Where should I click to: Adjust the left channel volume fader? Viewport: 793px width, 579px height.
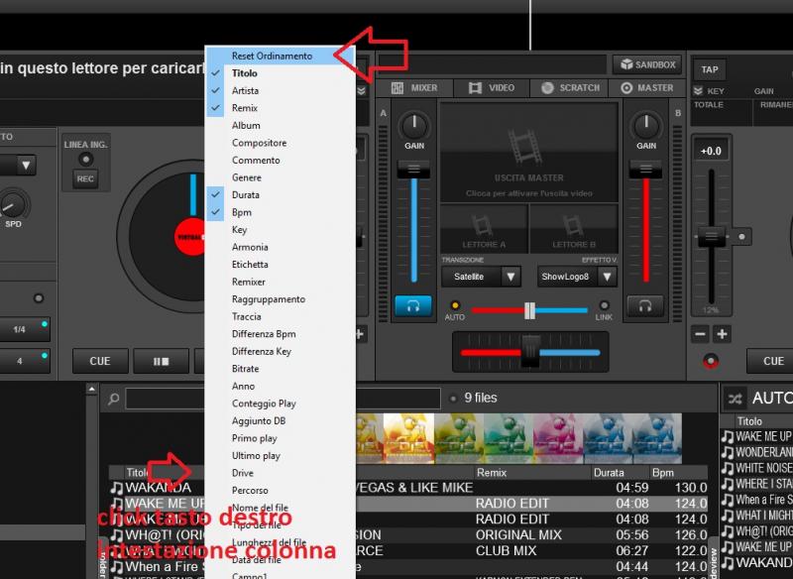pos(413,170)
